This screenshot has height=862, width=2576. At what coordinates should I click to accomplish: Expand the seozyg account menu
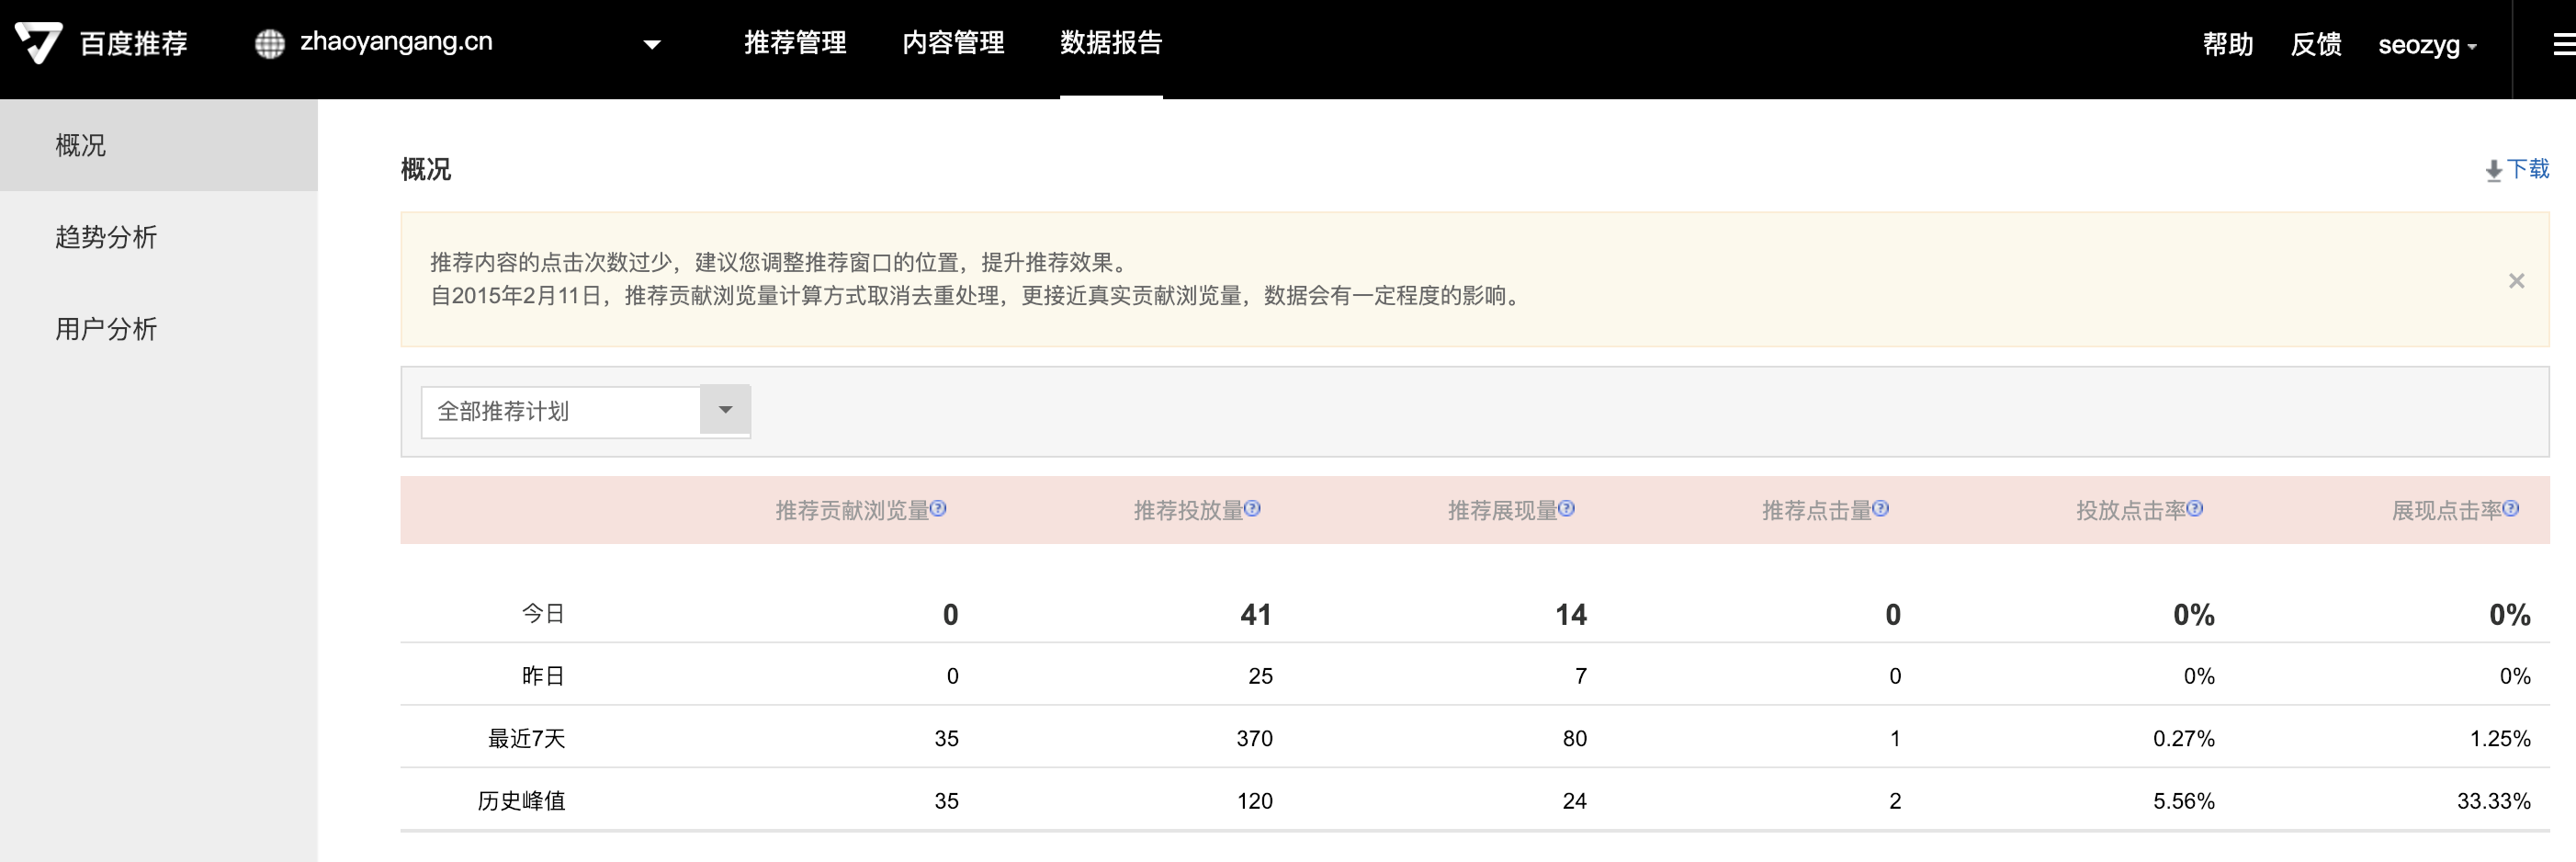[2426, 45]
